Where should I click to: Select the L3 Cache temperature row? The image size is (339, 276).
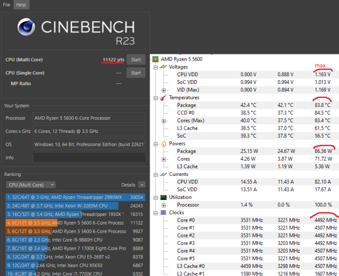(x=257, y=128)
